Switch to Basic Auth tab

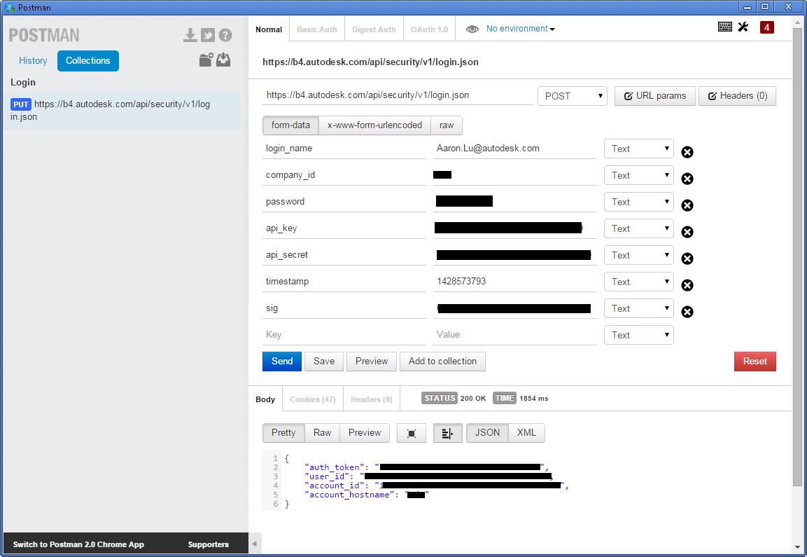coord(317,29)
